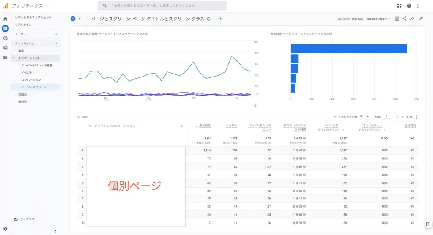Click the top search input field
The image size is (433, 235).
pos(162,5)
